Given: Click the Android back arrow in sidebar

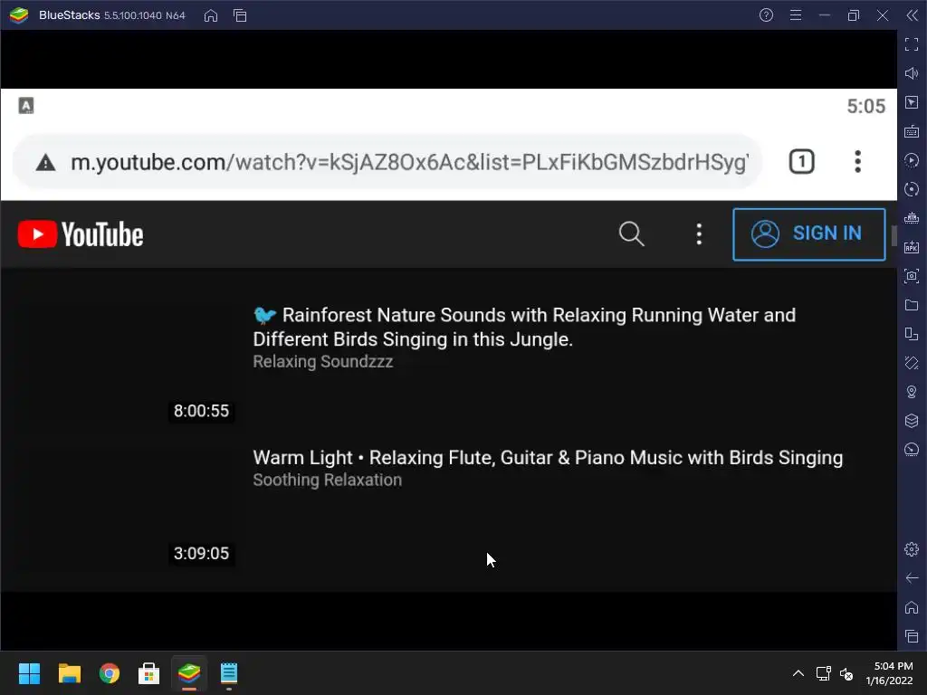Looking at the screenshot, I should [x=912, y=578].
